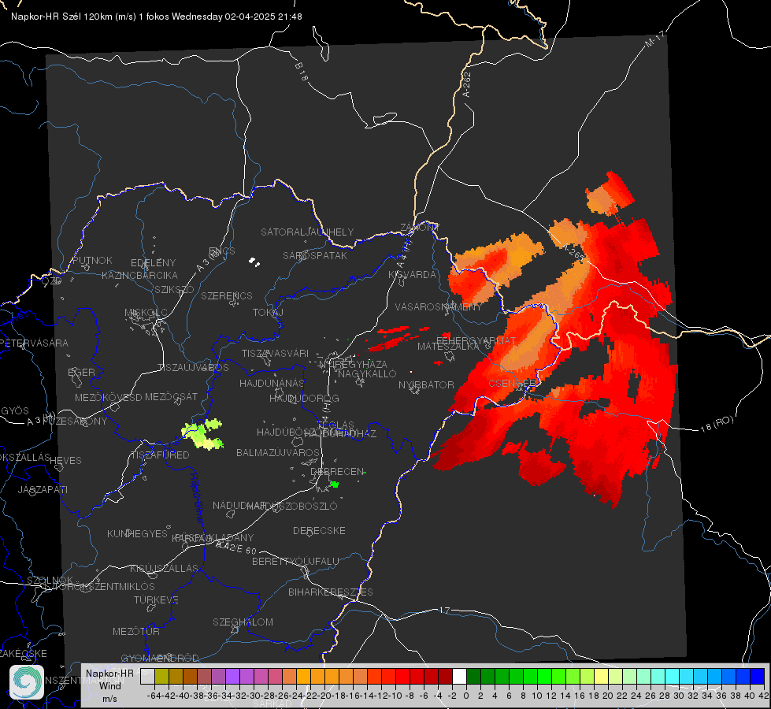The height and width of the screenshot is (709, 771).
Task: Click the swirl logo icon in the corner
Action: coord(27,682)
